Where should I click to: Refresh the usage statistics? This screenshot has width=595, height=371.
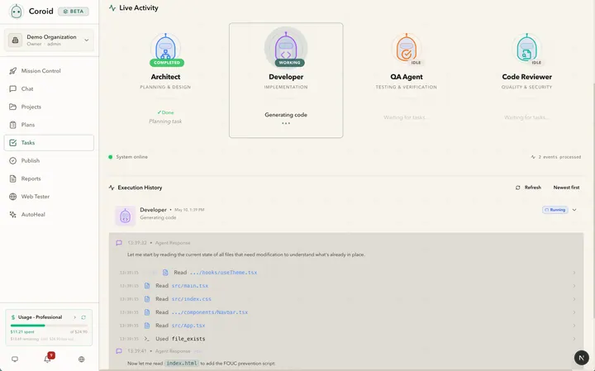[x=83, y=317]
